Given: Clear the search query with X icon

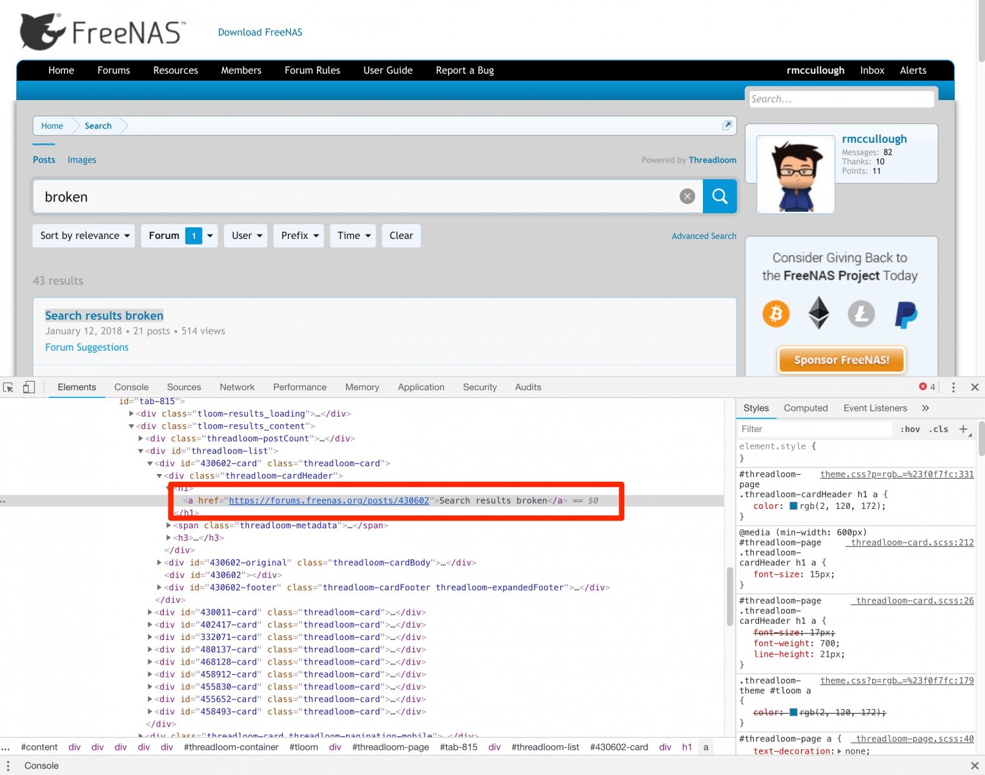Looking at the screenshot, I should click(687, 196).
